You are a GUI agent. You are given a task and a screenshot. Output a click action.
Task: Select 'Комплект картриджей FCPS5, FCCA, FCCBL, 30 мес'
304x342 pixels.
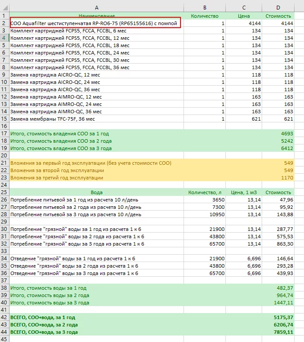96,60
